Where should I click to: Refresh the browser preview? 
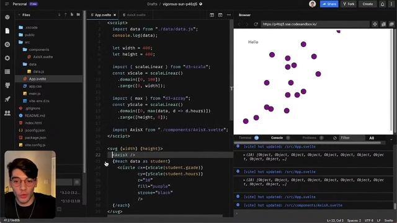click(x=256, y=24)
